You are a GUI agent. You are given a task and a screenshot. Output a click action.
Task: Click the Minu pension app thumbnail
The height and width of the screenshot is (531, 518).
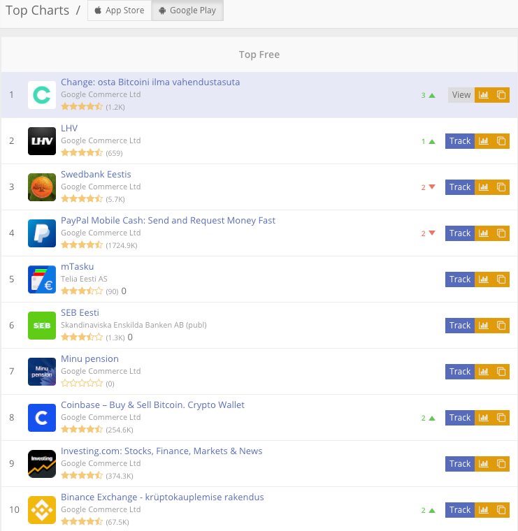point(42,372)
